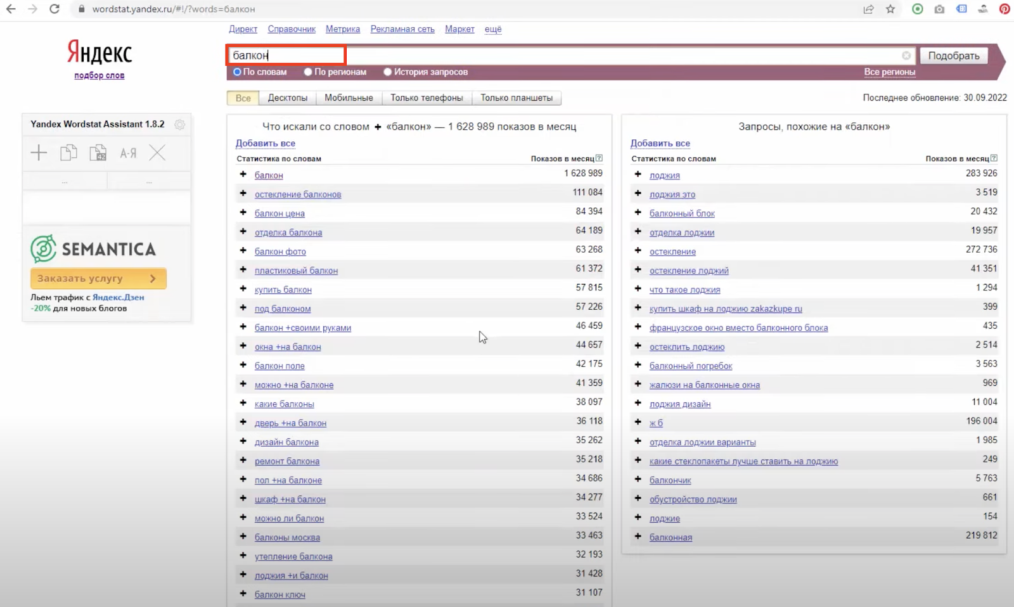
Task: Open Wordstat Assistant settings gear
Action: click(x=180, y=125)
